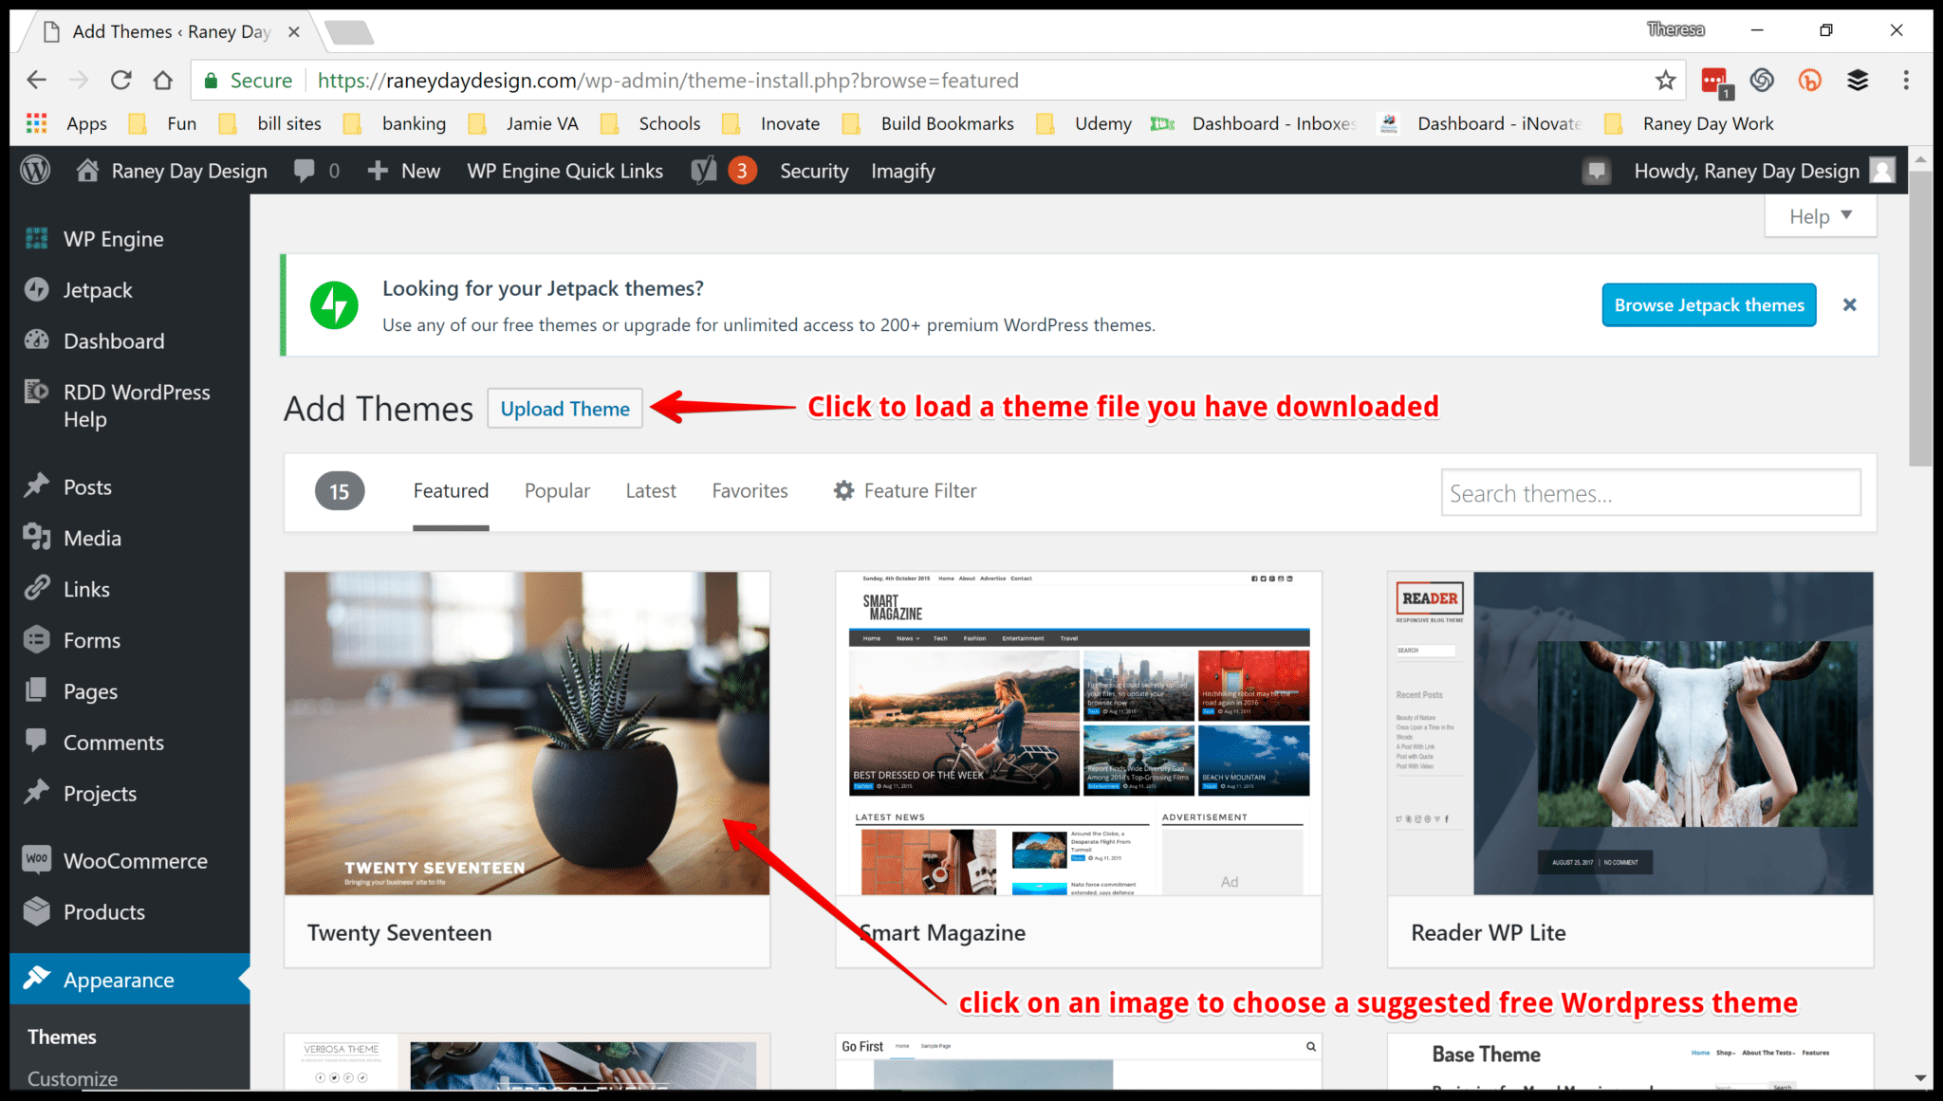Viewport: 1943px width, 1101px height.
Task: Open the Chrome three-dot menu
Action: (x=1906, y=81)
